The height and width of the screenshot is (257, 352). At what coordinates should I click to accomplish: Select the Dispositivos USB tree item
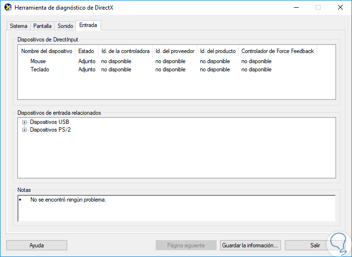49,122
